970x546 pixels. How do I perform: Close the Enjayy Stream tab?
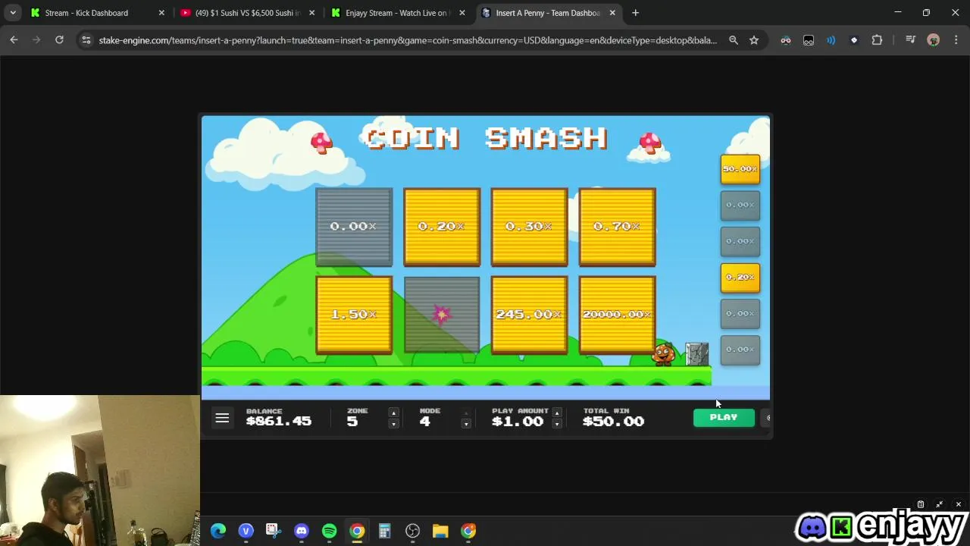pos(462,13)
